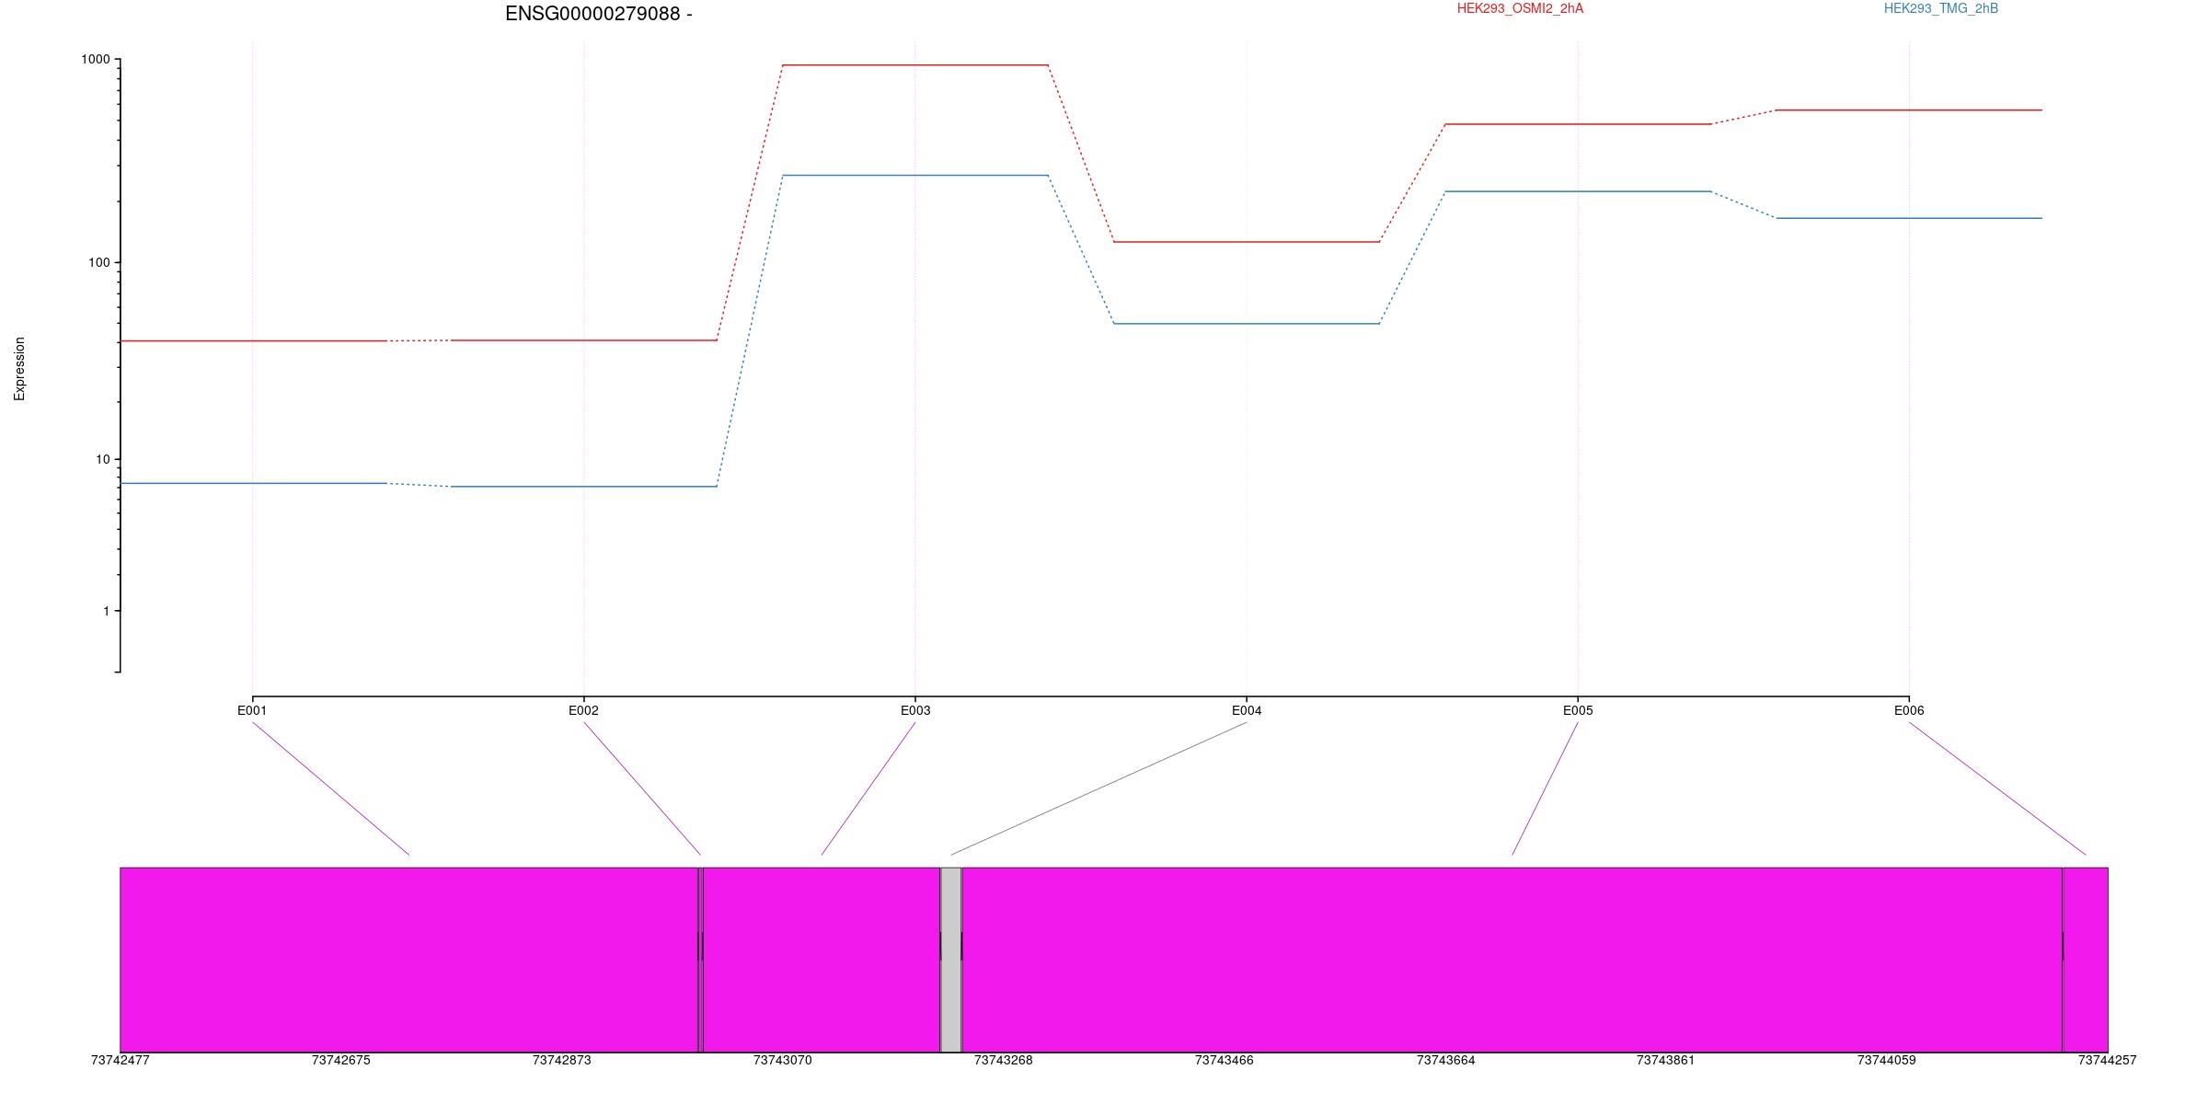Click the 1 y-axis tick label
The width and height of the screenshot is (2208, 1104).
[x=106, y=611]
